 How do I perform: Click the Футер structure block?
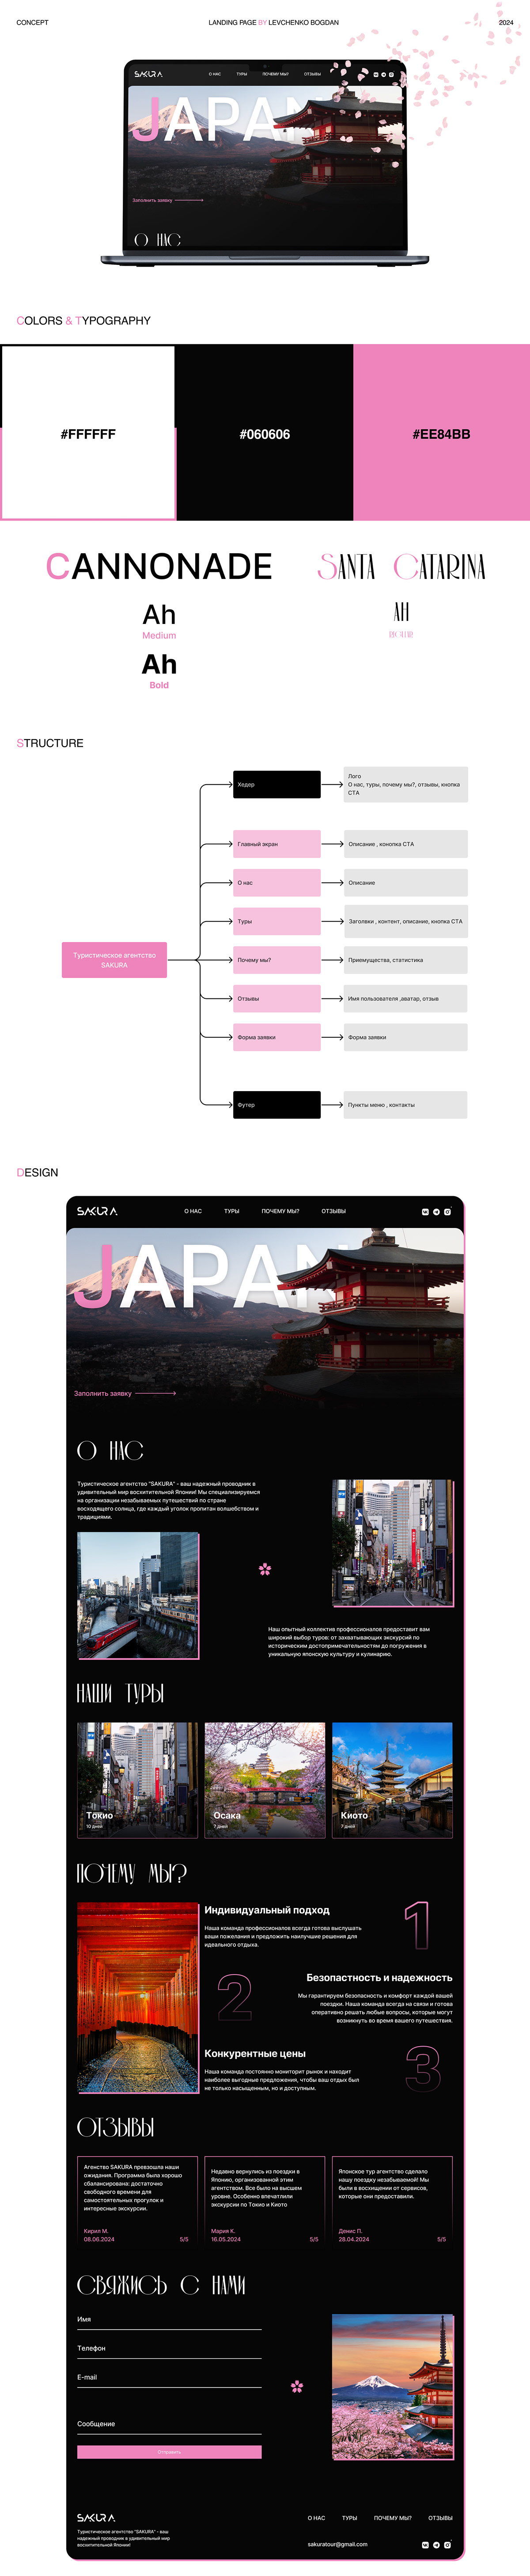[x=277, y=1105]
